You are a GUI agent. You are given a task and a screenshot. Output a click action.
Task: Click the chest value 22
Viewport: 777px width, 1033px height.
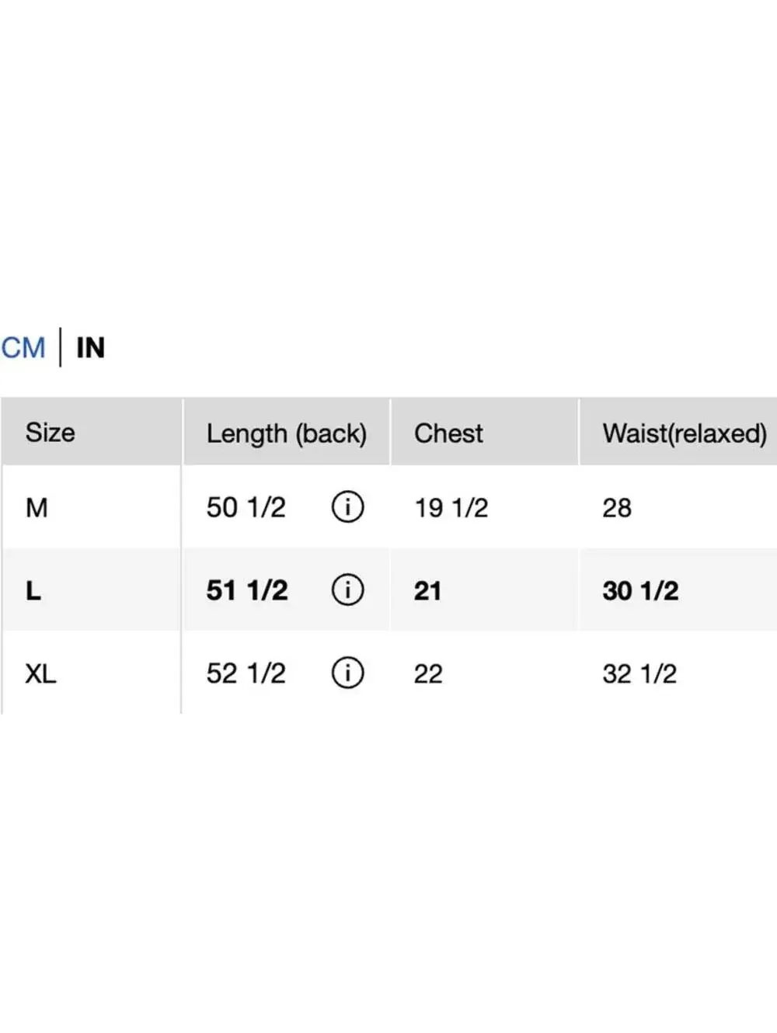[x=428, y=673]
